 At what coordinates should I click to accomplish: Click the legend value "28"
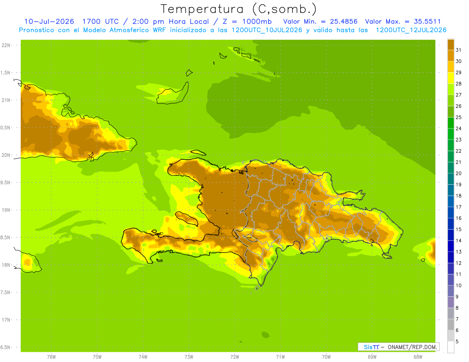click(459, 84)
